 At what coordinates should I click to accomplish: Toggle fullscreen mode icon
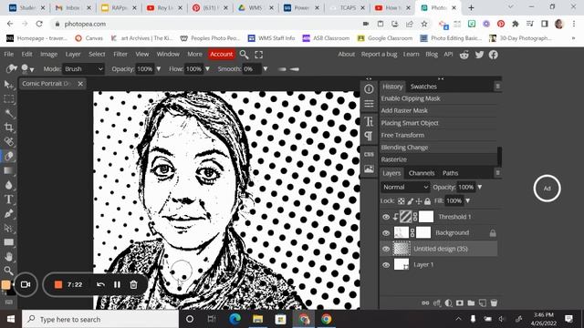tap(258, 55)
